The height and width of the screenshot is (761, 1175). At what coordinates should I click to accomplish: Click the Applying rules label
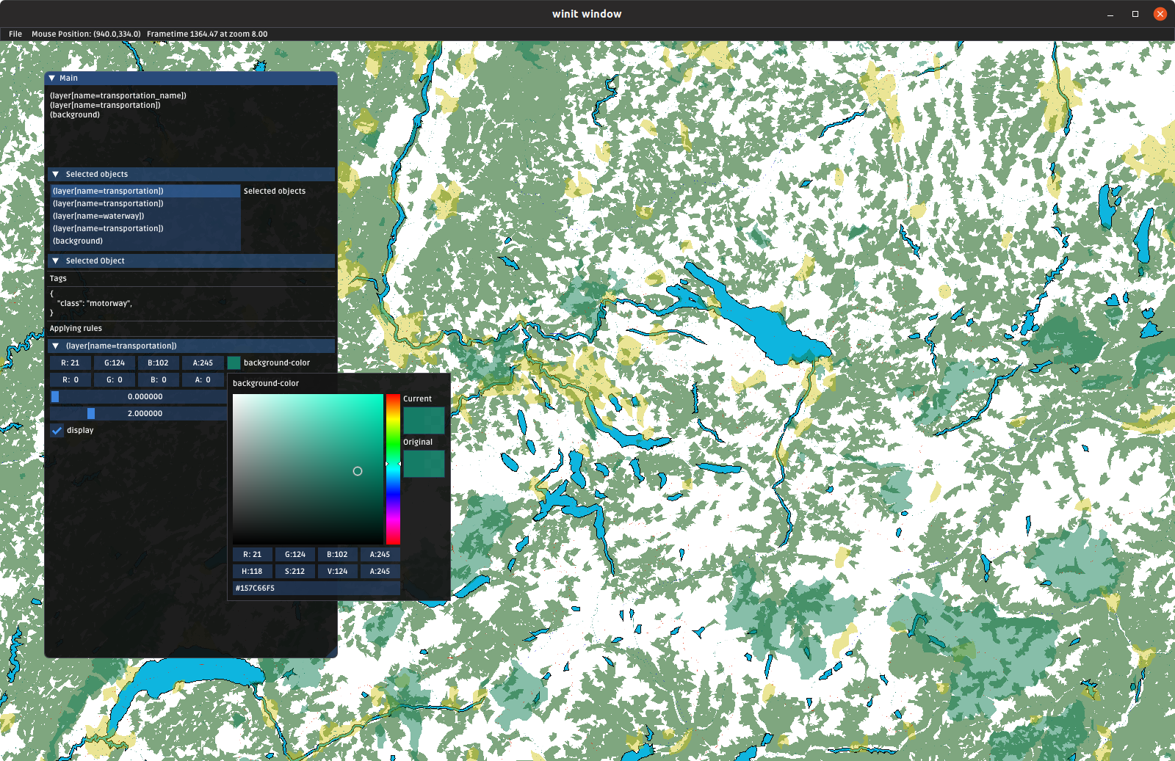coord(76,328)
